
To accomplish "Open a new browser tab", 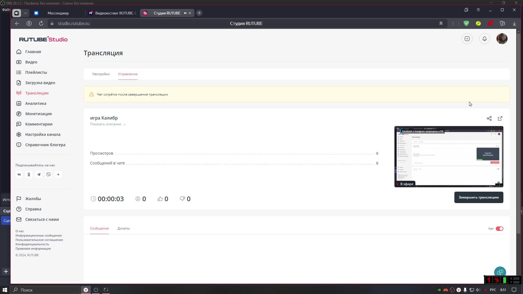I will click(199, 13).
